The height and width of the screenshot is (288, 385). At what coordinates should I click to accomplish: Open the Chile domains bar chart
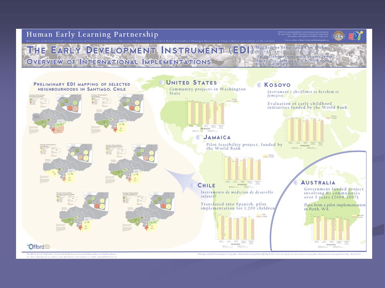[241, 230]
